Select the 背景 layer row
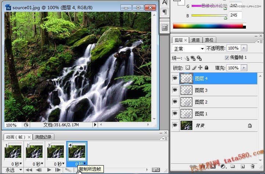 [x=214, y=126]
